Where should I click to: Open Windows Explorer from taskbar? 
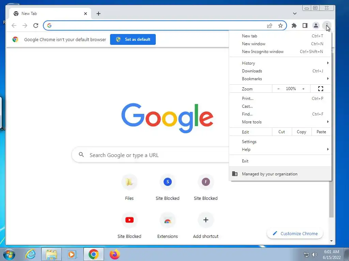(x=51, y=254)
